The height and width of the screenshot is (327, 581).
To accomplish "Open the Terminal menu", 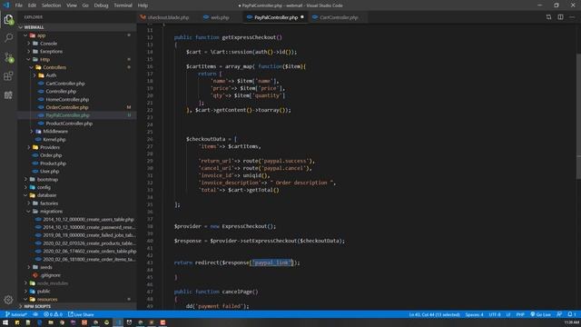I will click(x=123, y=5).
